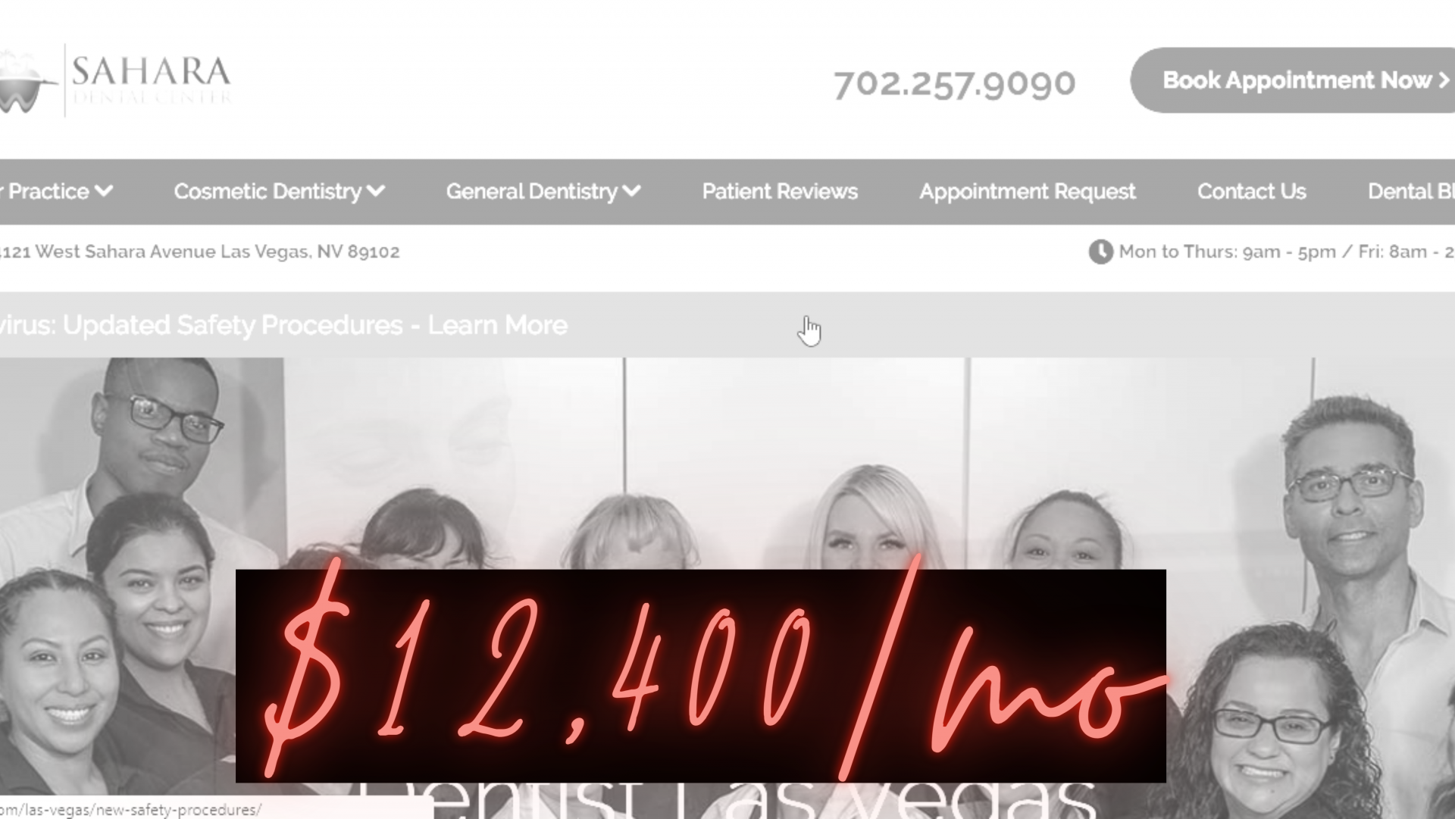Click the General Dentistry menu label
This screenshot has height=819, width=1455.
[x=531, y=191]
